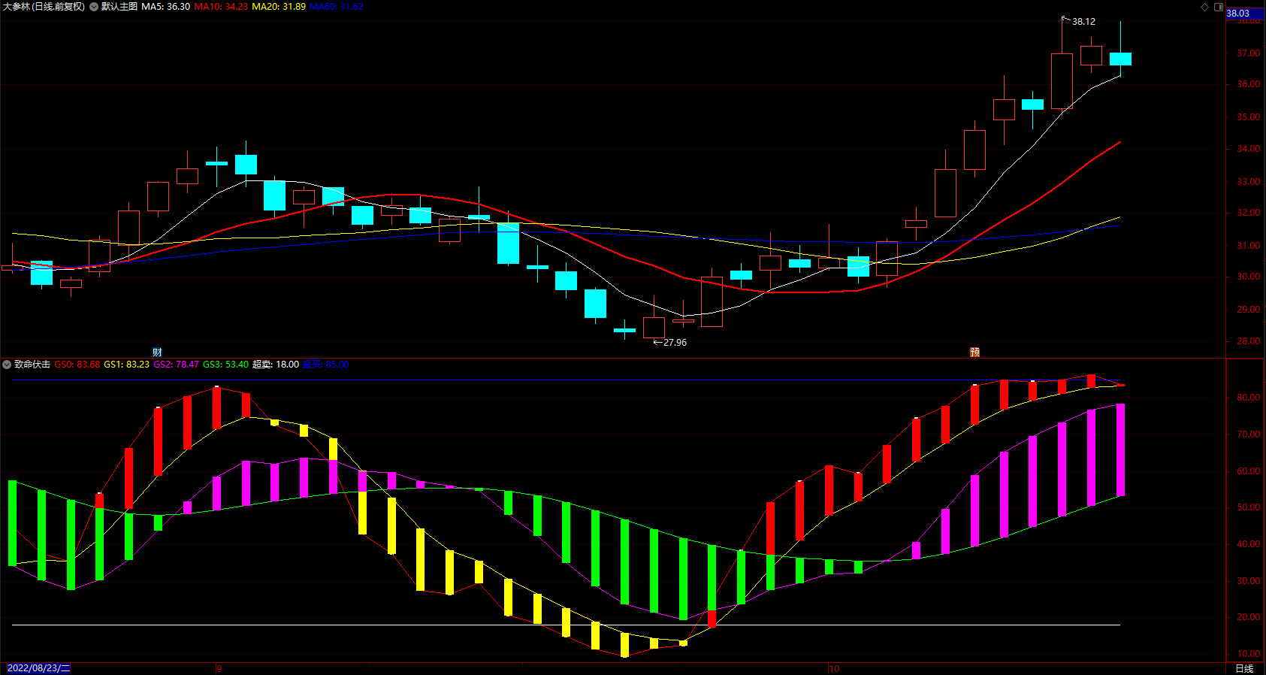1266x675 pixels.
Task: Click the 37.00 price axis label
Action: 1249,53
